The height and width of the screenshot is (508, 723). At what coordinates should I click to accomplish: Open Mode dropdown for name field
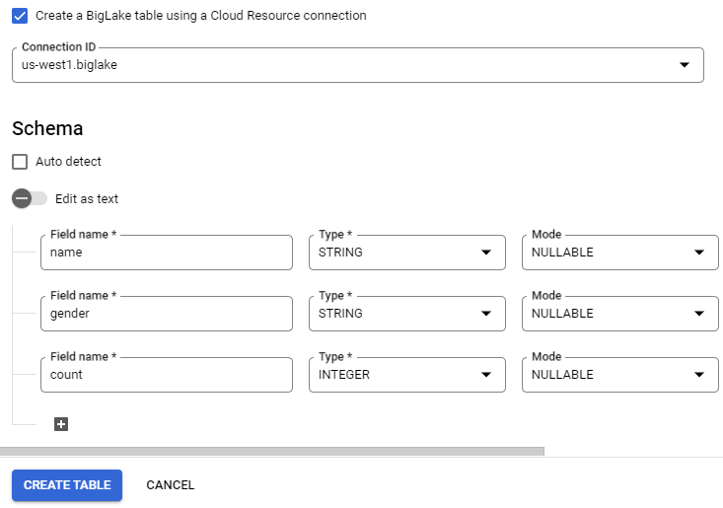(619, 253)
